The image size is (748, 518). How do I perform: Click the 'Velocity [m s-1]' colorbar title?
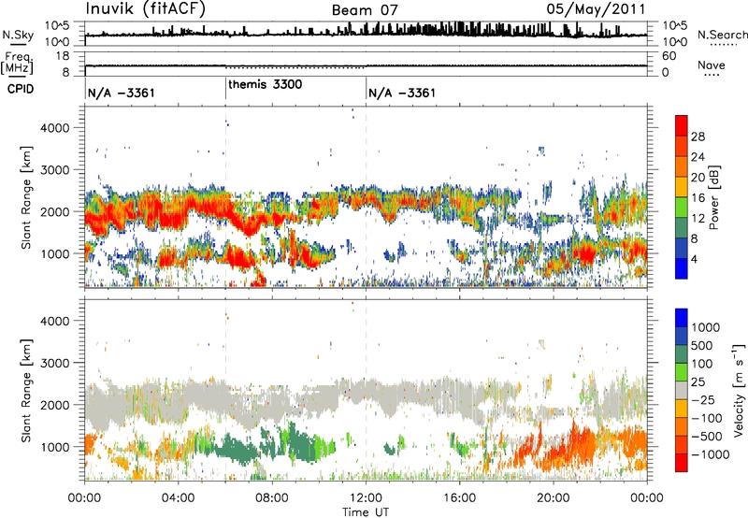739,390
